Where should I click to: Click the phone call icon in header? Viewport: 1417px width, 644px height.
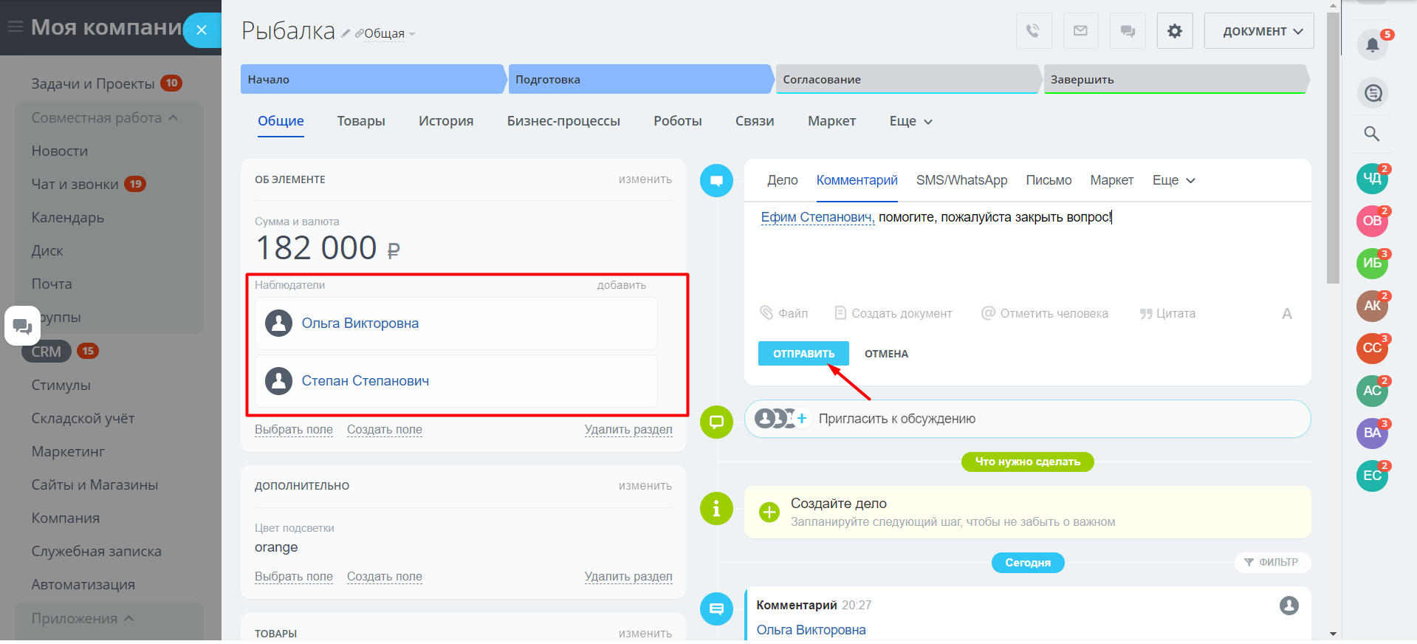pyautogui.click(x=1033, y=31)
